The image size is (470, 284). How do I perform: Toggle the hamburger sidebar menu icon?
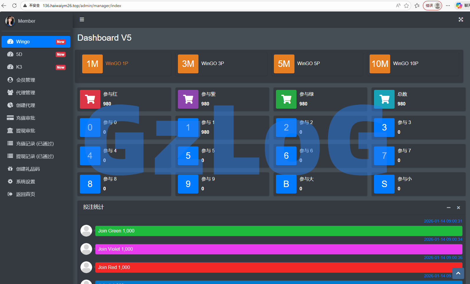pos(82,19)
